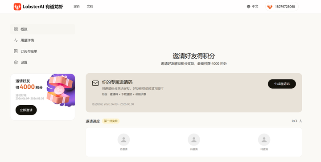The height and width of the screenshot is (162, 321).
Task: Click the 设置 gear icon
Action: [16, 62]
